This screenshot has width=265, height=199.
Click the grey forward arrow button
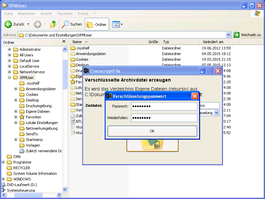(x=37, y=24)
